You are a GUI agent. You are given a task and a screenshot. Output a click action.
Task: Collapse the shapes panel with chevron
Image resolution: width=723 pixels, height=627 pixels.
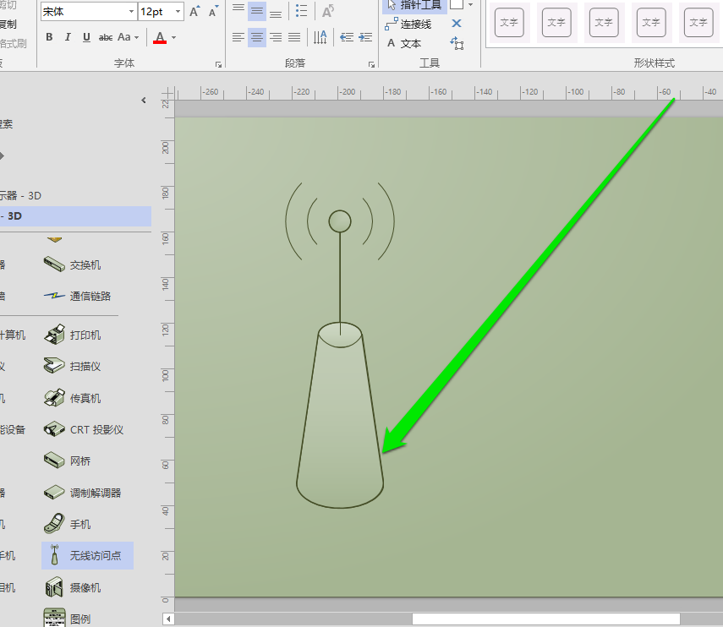pyautogui.click(x=144, y=101)
